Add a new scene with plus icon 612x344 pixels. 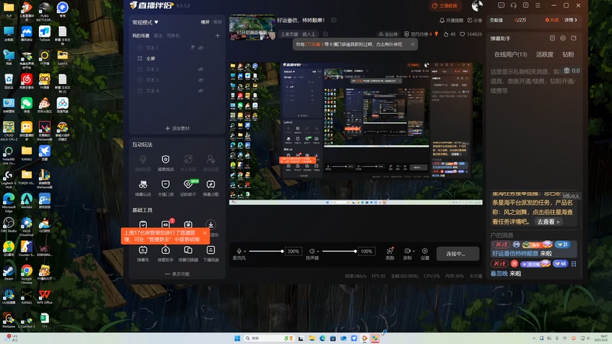click(x=217, y=35)
